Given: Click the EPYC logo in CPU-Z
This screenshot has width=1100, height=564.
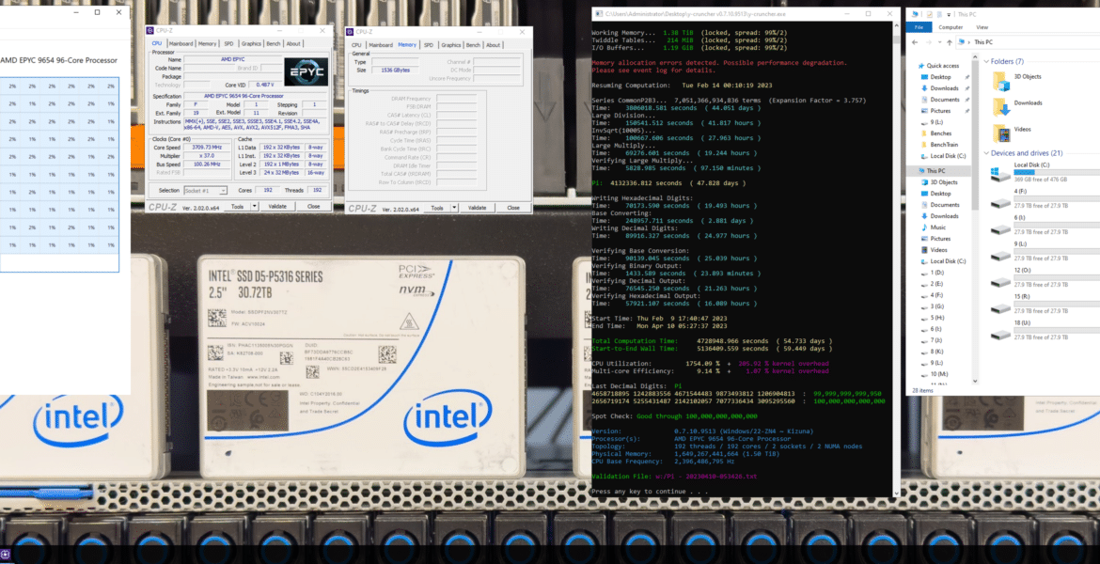Looking at the screenshot, I should 306,72.
